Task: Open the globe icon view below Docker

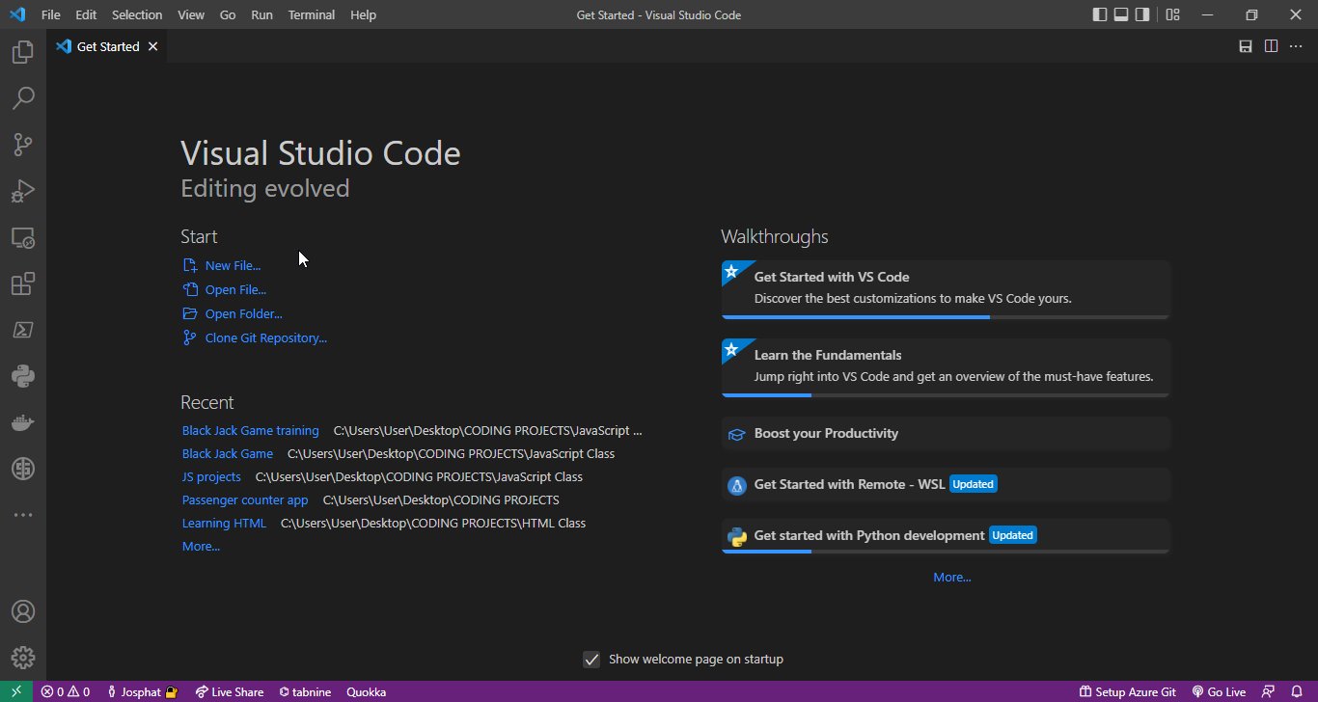Action: pyautogui.click(x=23, y=469)
